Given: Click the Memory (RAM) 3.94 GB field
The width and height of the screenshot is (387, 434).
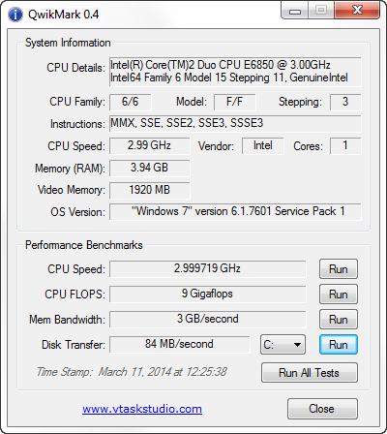Looking at the screenshot, I should click(150, 168).
